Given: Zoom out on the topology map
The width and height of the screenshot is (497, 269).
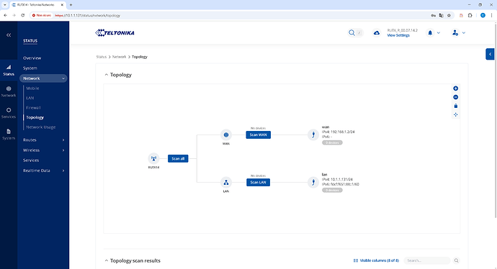Looking at the screenshot, I should [455, 97].
